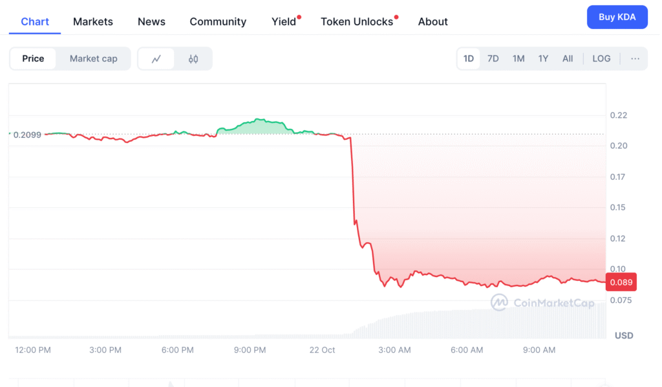Select the 1M time range
This screenshot has width=662, height=387.
(x=518, y=59)
